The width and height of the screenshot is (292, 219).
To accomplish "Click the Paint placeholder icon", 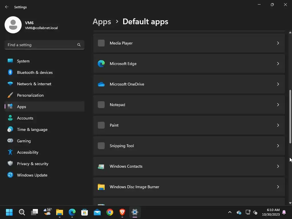I will [x=101, y=125].
